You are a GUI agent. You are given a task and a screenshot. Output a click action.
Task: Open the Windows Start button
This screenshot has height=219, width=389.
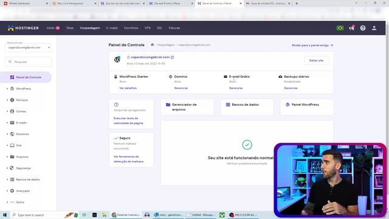(x=5, y=215)
